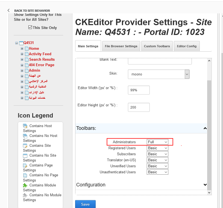
Task: Click the settings panel scroll-up arrow
Action: coord(209,61)
